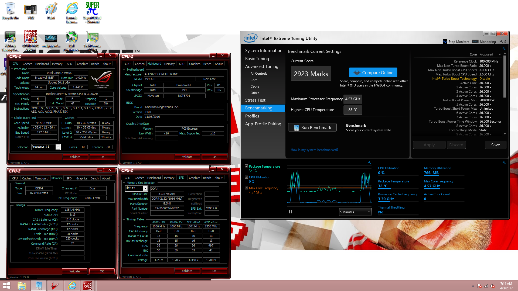The image size is (518, 291).
Task: Click the red checkmark taskbar icon
Action: 55,286
